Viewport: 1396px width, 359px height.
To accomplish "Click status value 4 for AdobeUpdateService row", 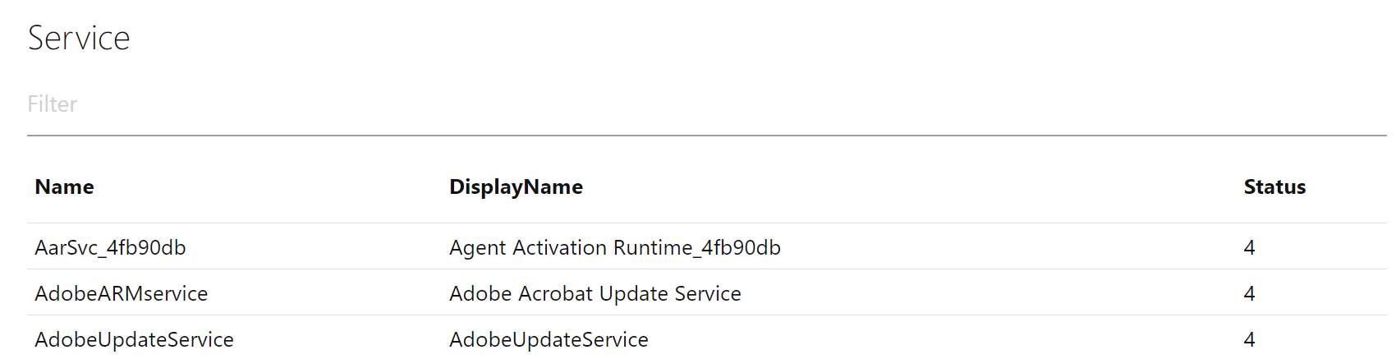I will [x=1249, y=339].
